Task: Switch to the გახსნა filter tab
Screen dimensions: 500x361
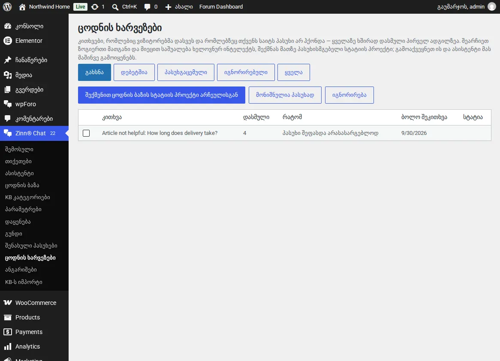Action: (95, 72)
